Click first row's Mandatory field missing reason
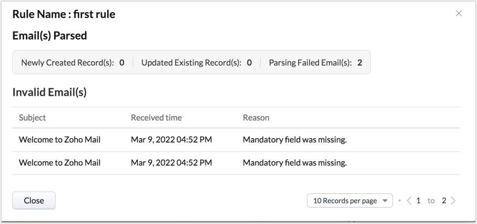This screenshot has height=224, width=477. click(295, 140)
